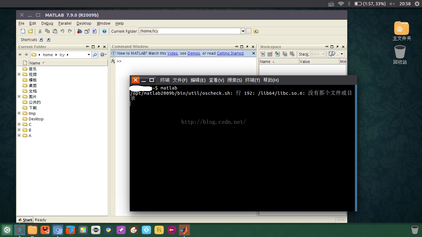
Task: Open the Demos link
Action: 194,53
